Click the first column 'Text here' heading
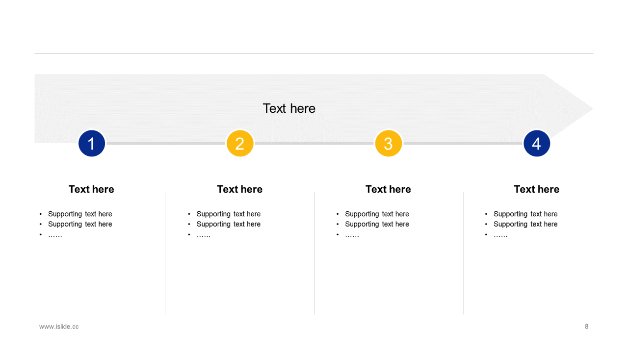 pyautogui.click(x=91, y=189)
